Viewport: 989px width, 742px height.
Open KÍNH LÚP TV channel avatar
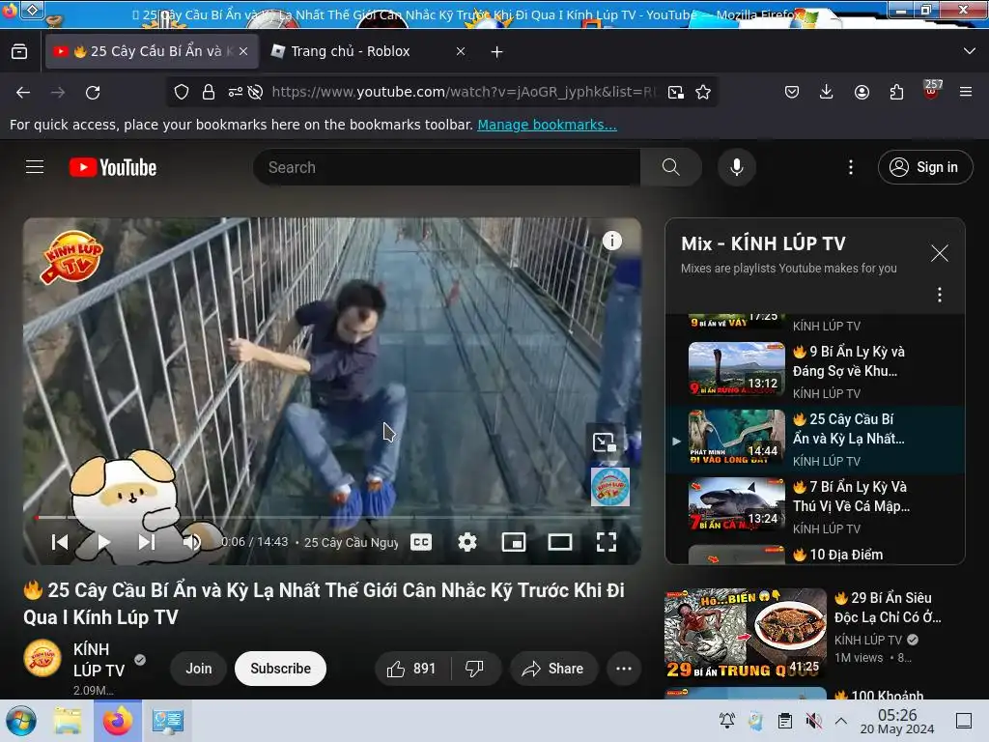pyautogui.click(x=42, y=658)
